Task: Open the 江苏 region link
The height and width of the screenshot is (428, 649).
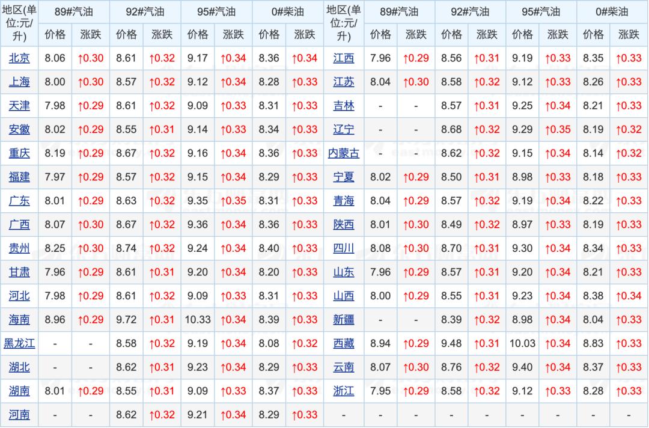Action: (344, 82)
